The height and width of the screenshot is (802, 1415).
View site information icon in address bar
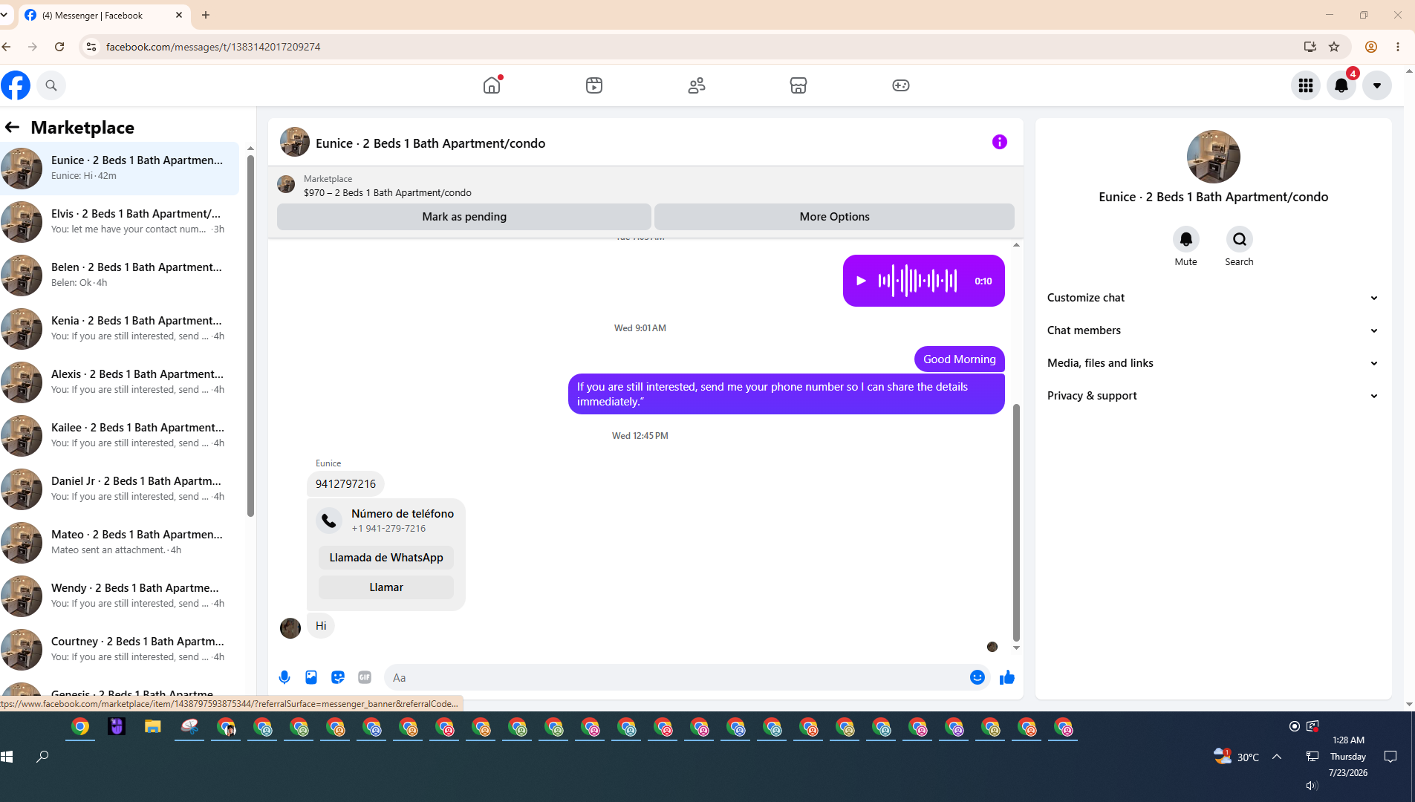click(91, 47)
